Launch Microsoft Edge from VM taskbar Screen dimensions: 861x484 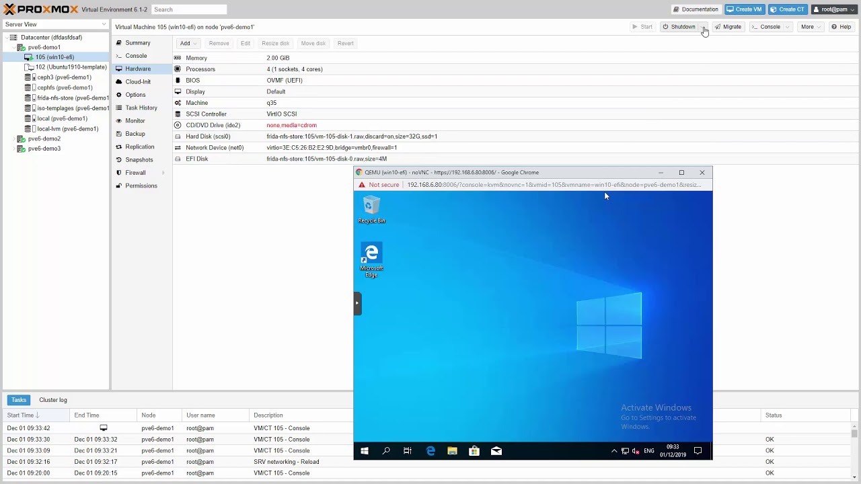(430, 451)
